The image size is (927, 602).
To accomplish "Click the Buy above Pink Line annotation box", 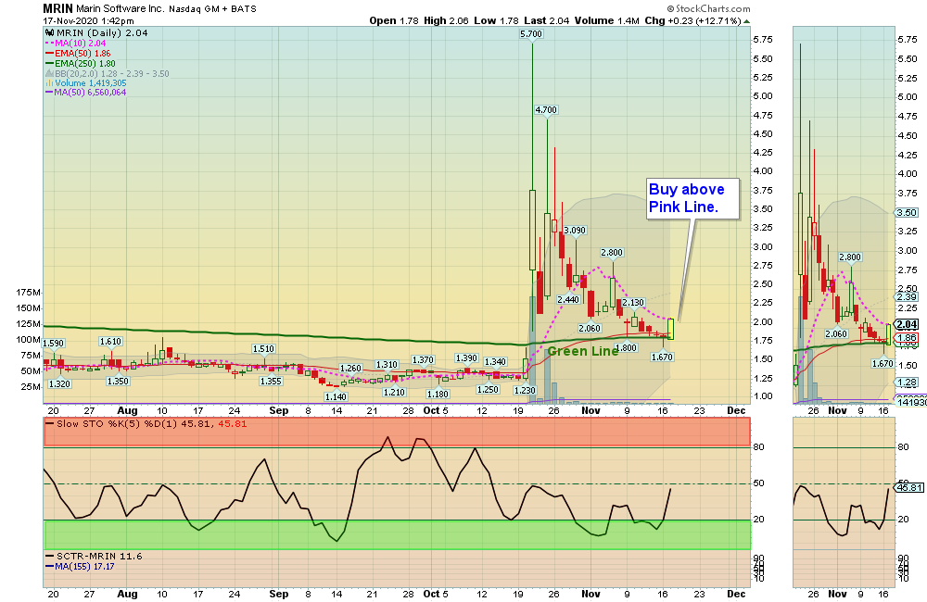I will [x=692, y=198].
